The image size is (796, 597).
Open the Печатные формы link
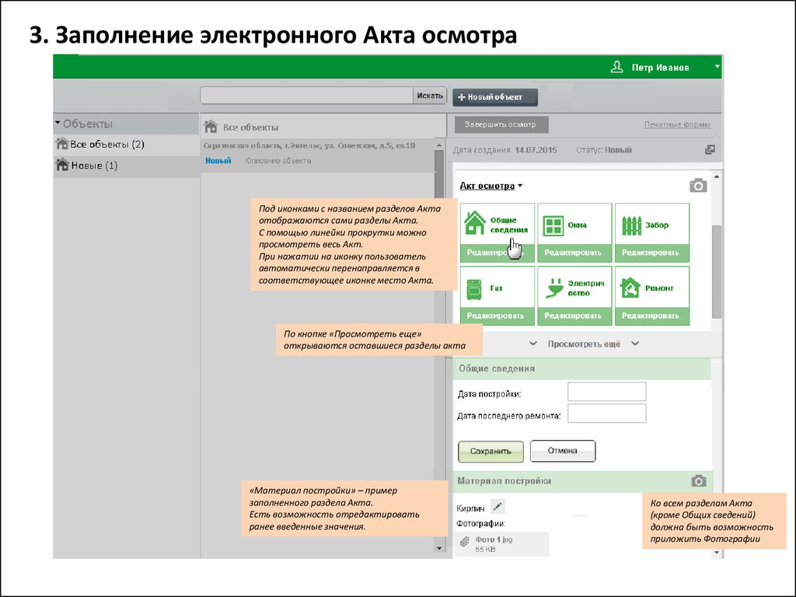tap(676, 125)
